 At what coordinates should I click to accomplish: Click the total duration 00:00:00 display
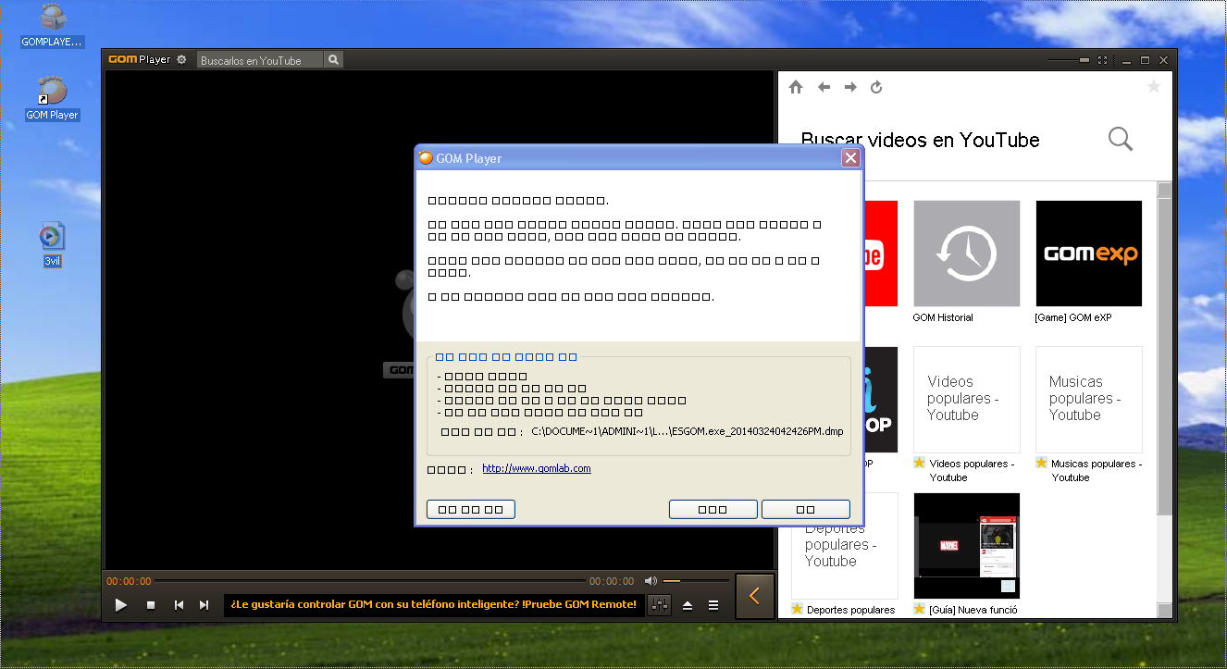612,581
